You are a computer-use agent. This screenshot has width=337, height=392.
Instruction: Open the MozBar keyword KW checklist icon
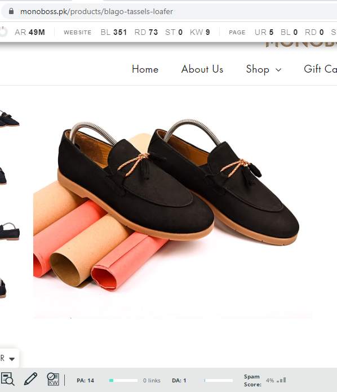(53, 379)
